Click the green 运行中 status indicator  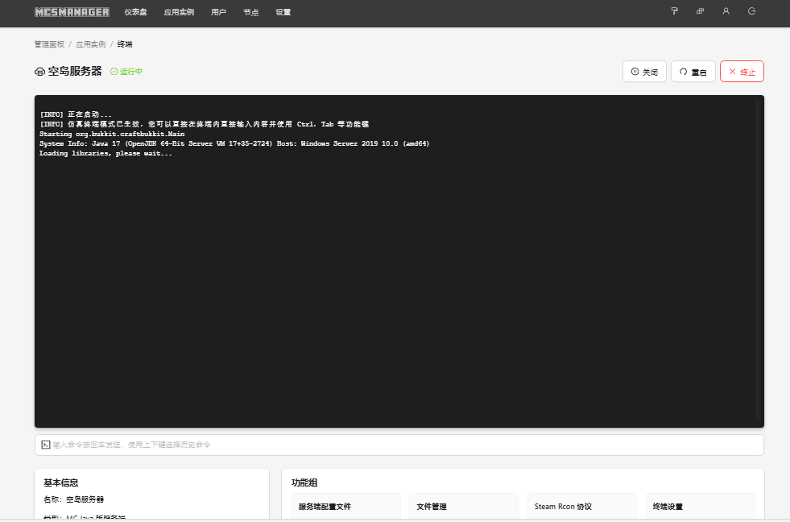pos(126,72)
